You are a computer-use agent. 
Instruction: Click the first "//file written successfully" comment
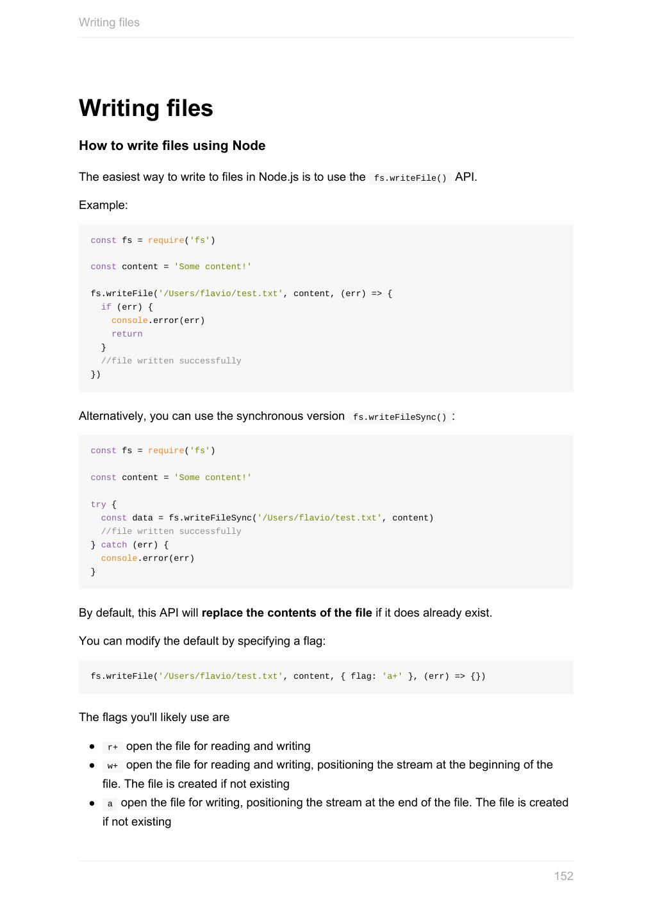coord(171,361)
